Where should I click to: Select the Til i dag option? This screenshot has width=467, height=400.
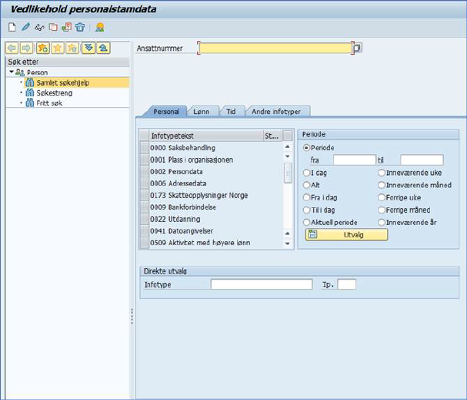coord(306,210)
